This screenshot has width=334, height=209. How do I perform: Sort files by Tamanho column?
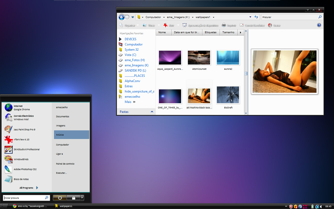point(228,32)
